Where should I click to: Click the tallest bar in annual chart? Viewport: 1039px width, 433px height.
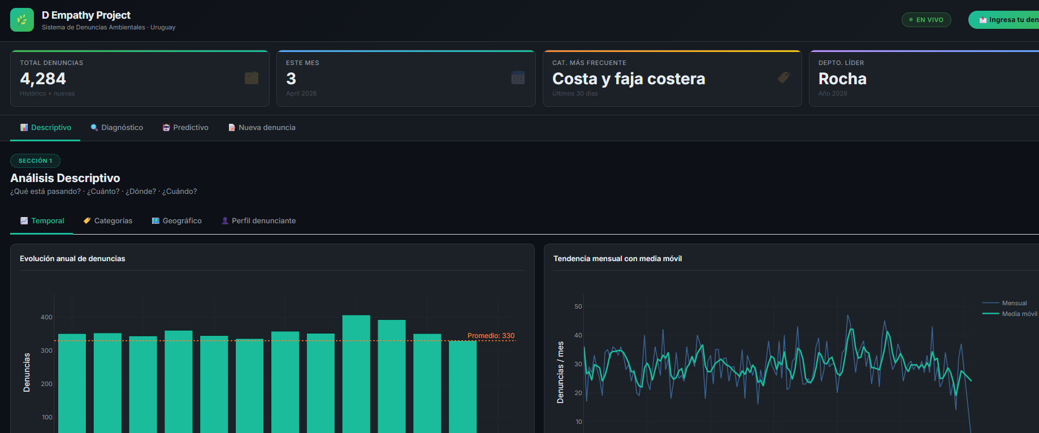(x=356, y=373)
